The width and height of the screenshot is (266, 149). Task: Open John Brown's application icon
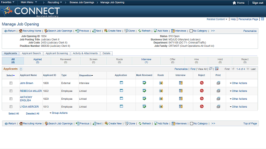[121, 83]
